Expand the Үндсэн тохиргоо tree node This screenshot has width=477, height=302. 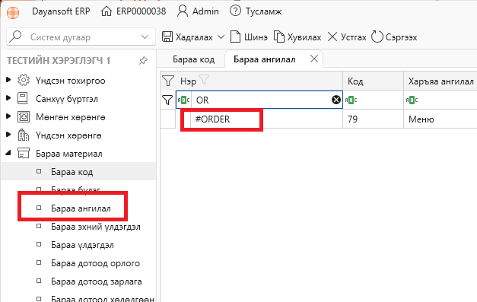tap(8, 80)
